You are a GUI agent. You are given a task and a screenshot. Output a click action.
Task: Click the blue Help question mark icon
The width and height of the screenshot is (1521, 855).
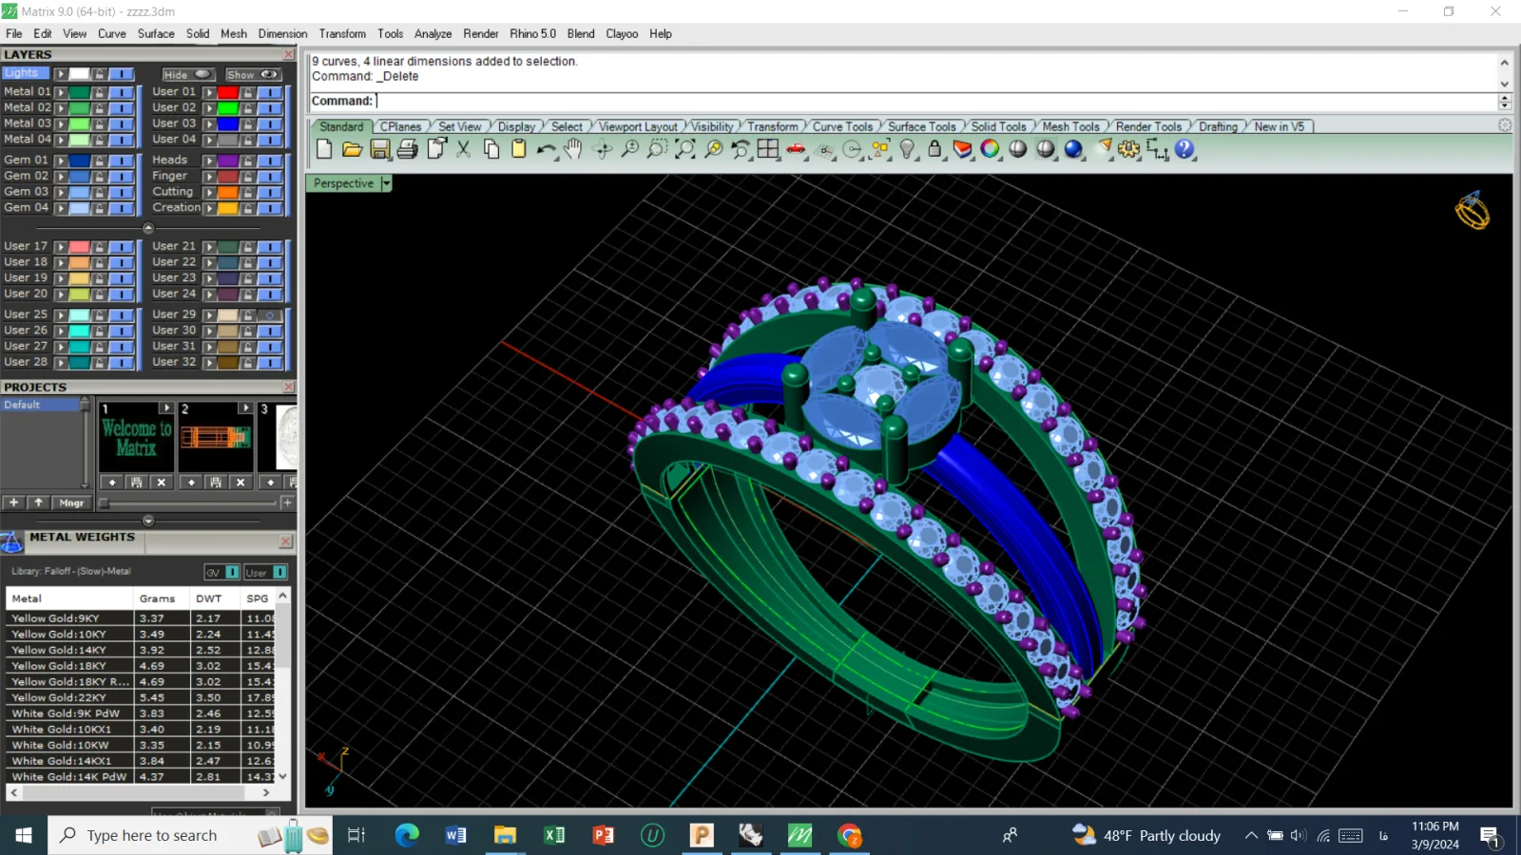coord(1184,149)
